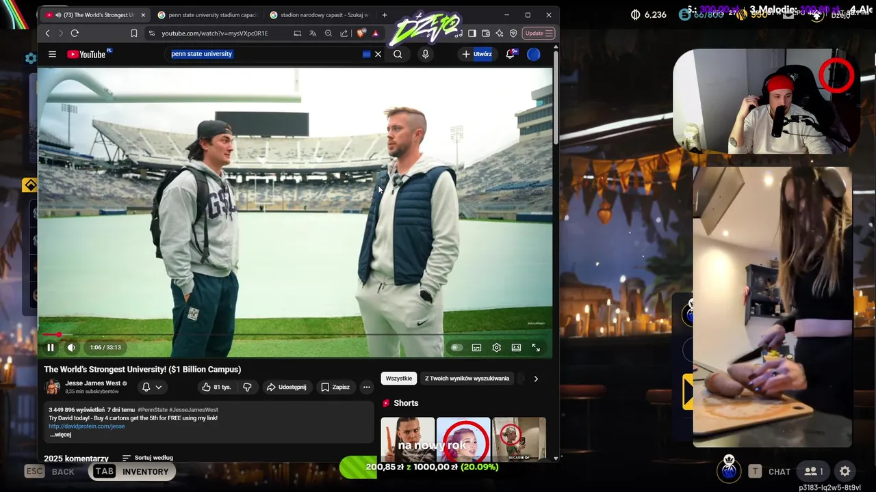Click the browser address bar URL

point(215,33)
